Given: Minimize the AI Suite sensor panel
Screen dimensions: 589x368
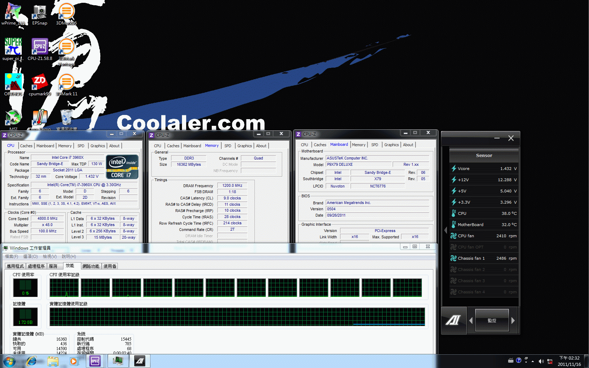Looking at the screenshot, I should coord(497,138).
